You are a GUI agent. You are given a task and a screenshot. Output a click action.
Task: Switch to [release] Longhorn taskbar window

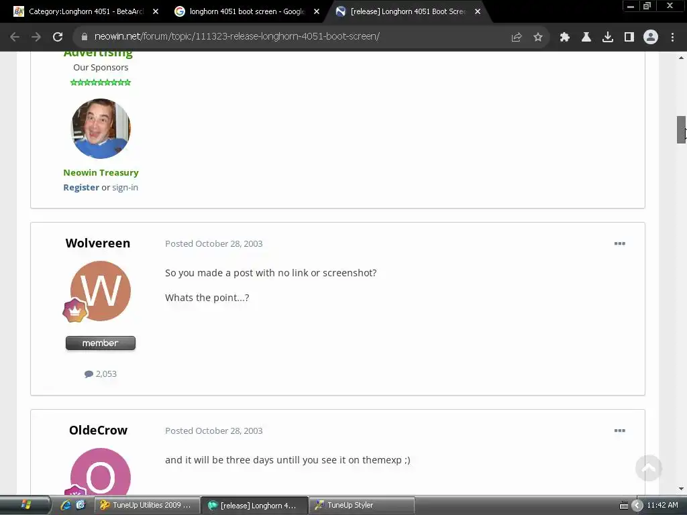pyautogui.click(x=255, y=506)
